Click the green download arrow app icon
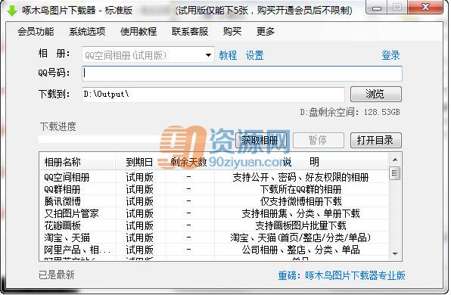451x295 pixels. pos(12,11)
